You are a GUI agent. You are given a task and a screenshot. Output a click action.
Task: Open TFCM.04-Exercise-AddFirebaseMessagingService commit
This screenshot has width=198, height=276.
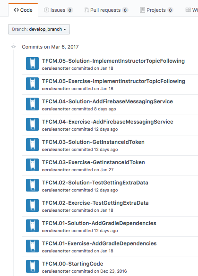[108, 122]
